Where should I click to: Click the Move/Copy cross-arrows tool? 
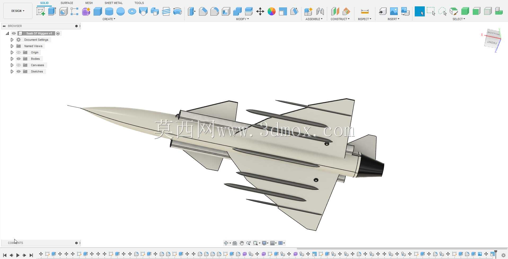(260, 11)
